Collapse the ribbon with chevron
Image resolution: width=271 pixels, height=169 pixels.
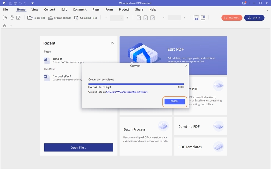point(267,11)
